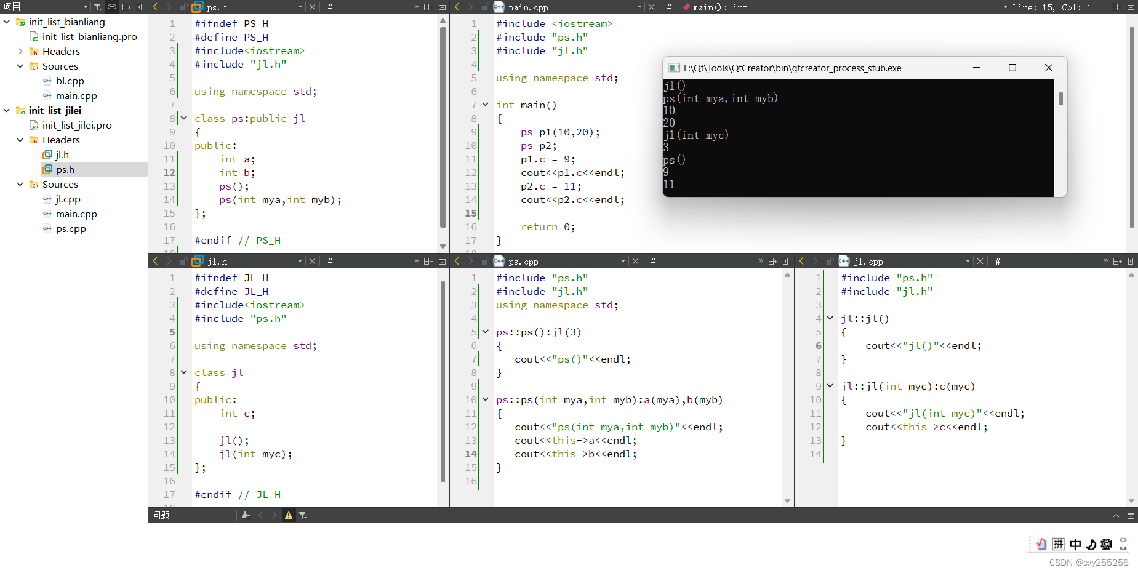
Task: Close the main.cpp document
Action: [652, 7]
